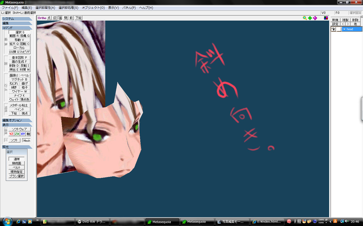
Task: Select the ペイント paint command
Action: coord(19,109)
